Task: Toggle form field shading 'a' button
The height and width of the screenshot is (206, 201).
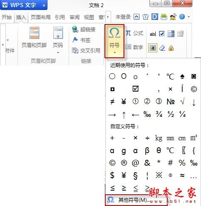Action: 153,48
